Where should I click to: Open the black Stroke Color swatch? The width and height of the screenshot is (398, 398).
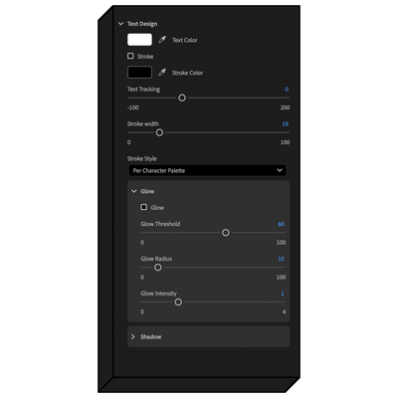(139, 73)
